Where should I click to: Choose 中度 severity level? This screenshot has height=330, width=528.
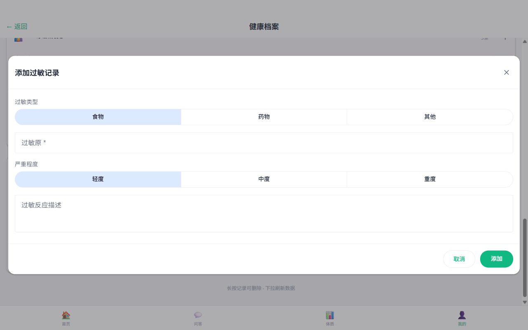[x=264, y=179]
